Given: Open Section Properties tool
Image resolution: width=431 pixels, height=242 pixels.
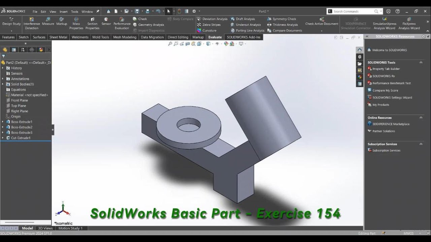Looking at the screenshot, I should [x=92, y=24].
